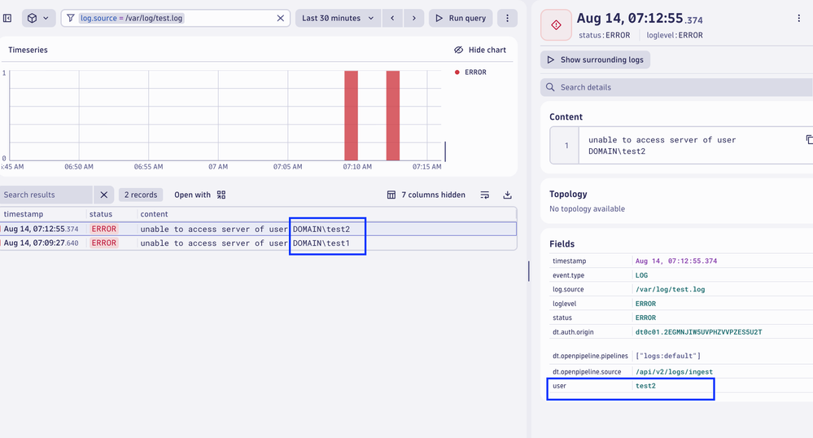Clear the log.source filter query

click(281, 18)
